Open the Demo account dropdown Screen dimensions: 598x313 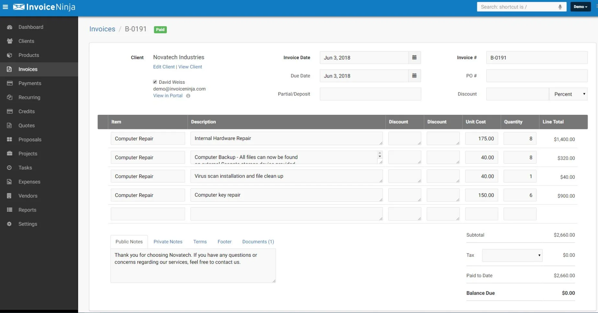[580, 7]
